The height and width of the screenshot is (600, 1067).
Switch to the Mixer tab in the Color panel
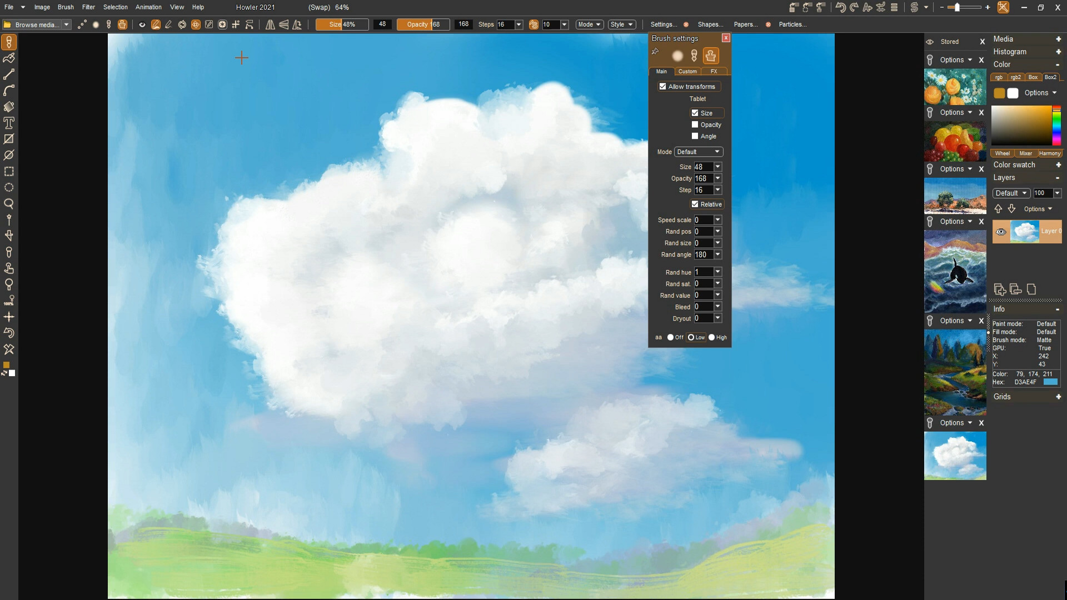coord(1025,153)
